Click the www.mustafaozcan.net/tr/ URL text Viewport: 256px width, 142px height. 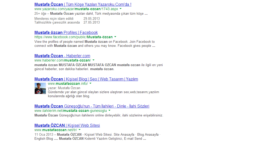[56, 130]
